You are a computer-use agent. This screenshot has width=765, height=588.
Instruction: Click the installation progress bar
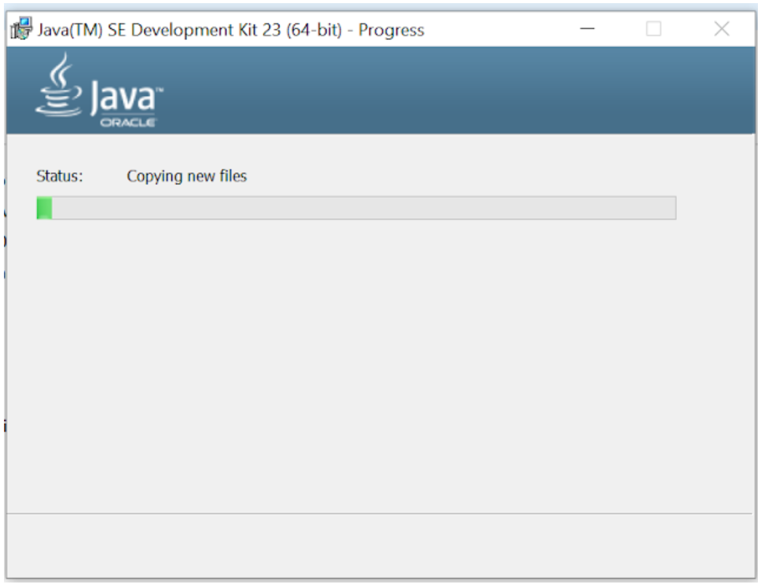pyautogui.click(x=356, y=208)
